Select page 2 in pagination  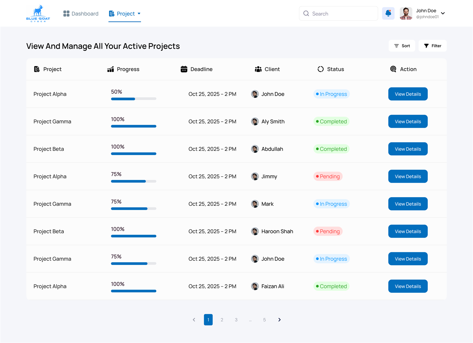pyautogui.click(x=222, y=320)
